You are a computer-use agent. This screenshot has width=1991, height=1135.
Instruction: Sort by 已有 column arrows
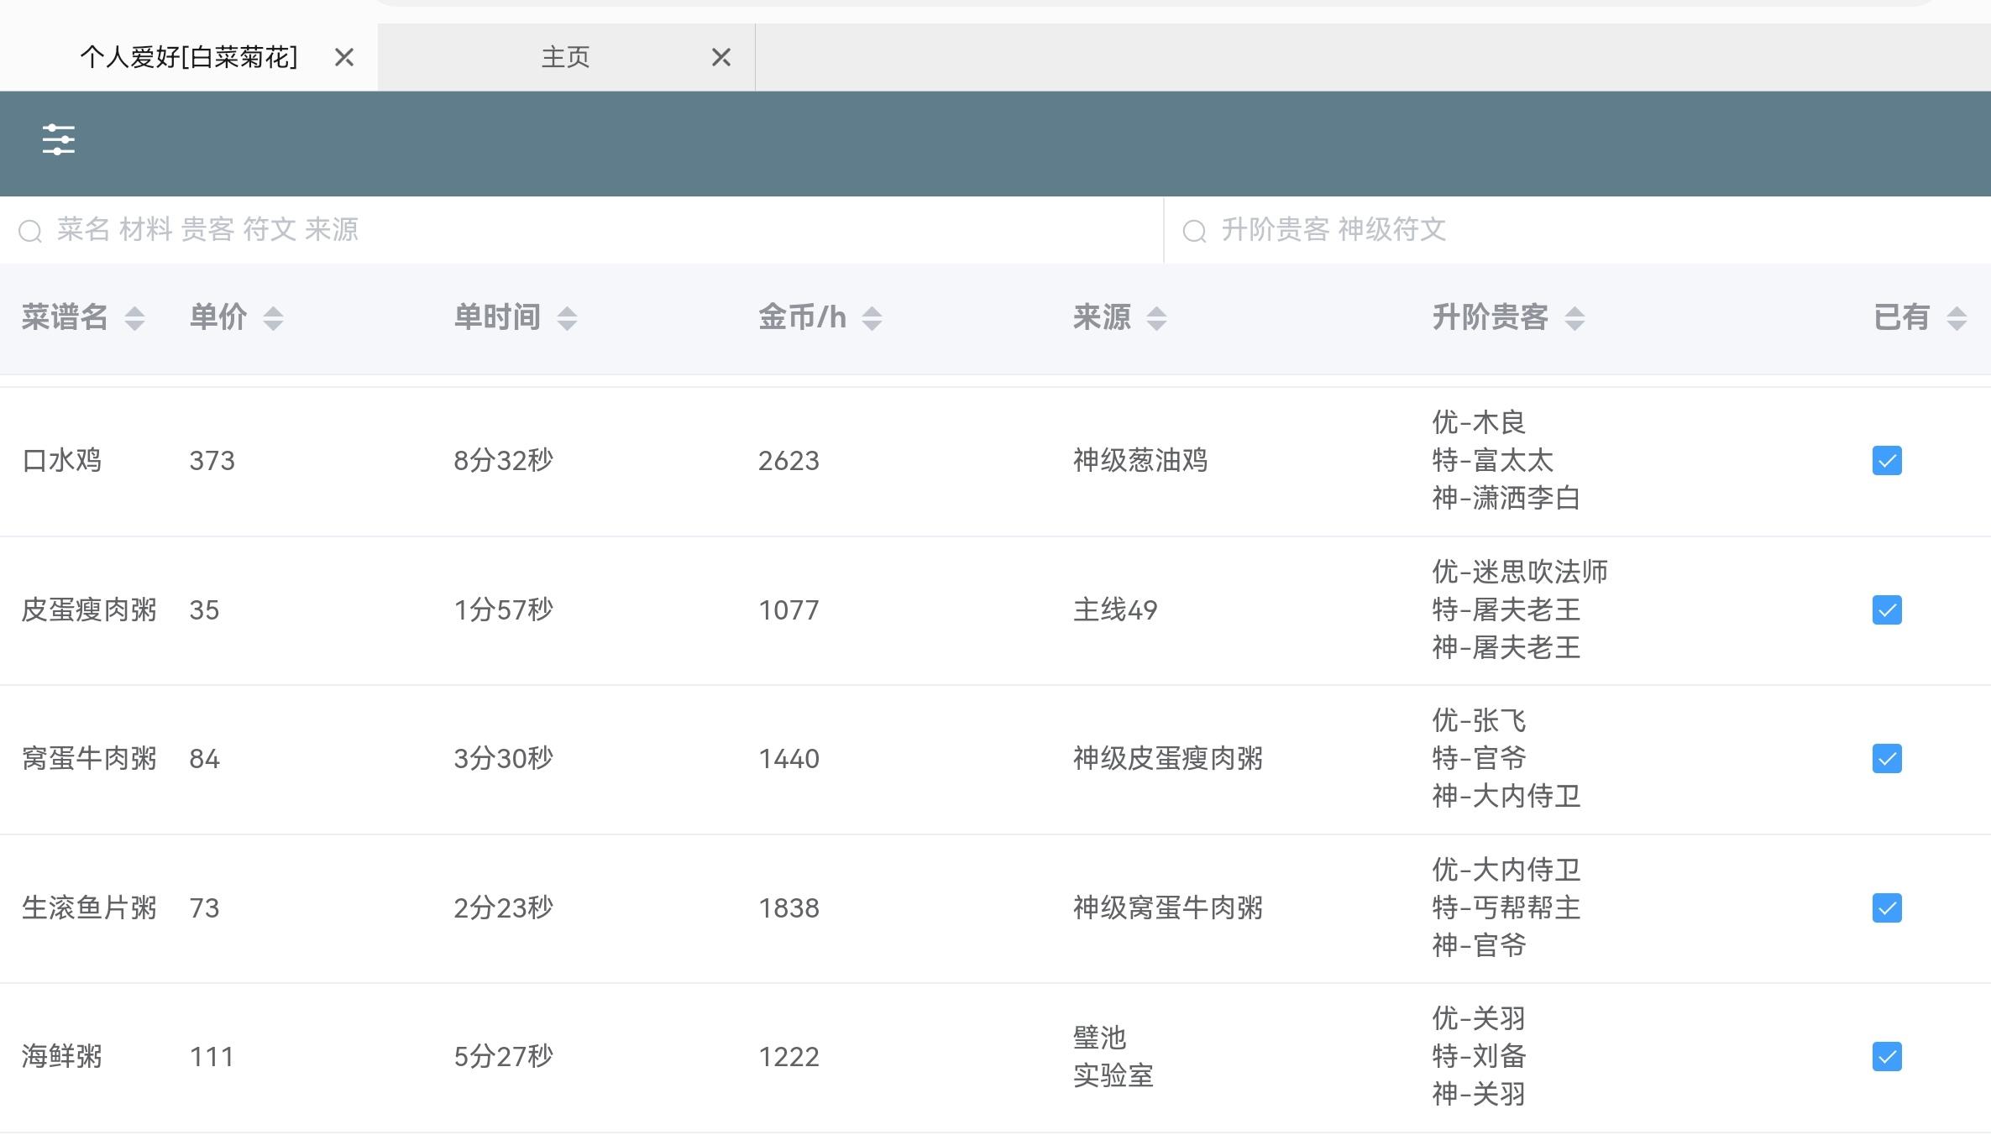point(1957,318)
